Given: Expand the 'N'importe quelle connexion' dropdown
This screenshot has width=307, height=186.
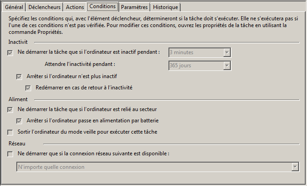Looking at the screenshot, I should pyautogui.click(x=295, y=167).
